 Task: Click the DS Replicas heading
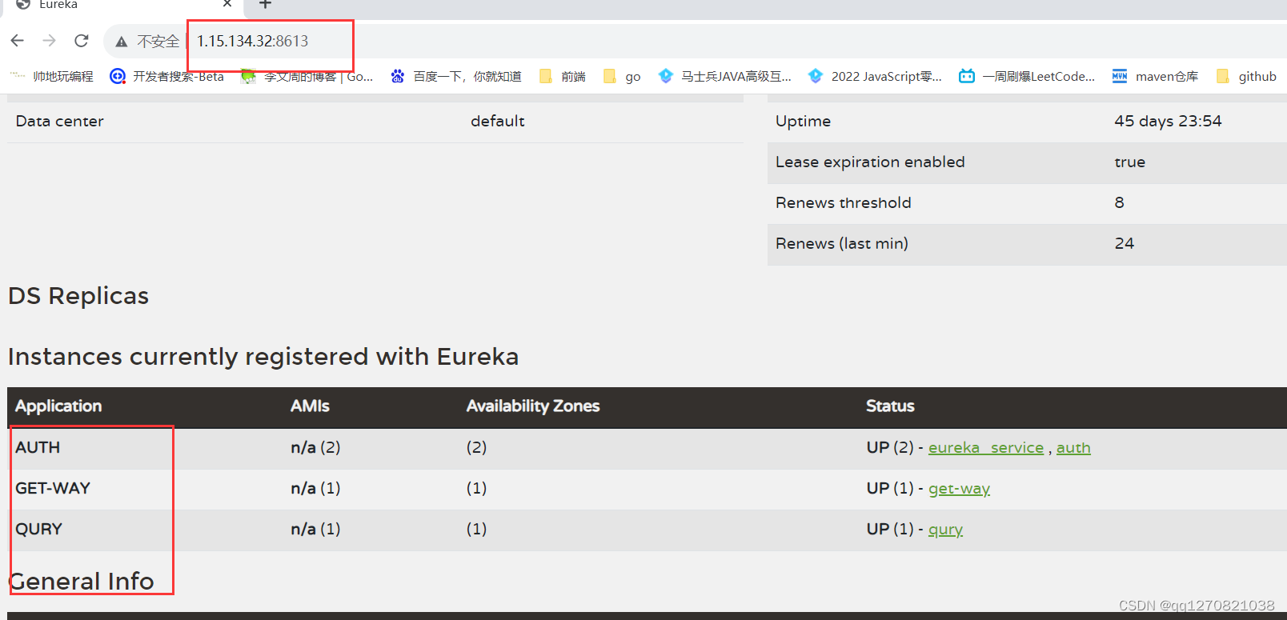pyautogui.click(x=78, y=296)
